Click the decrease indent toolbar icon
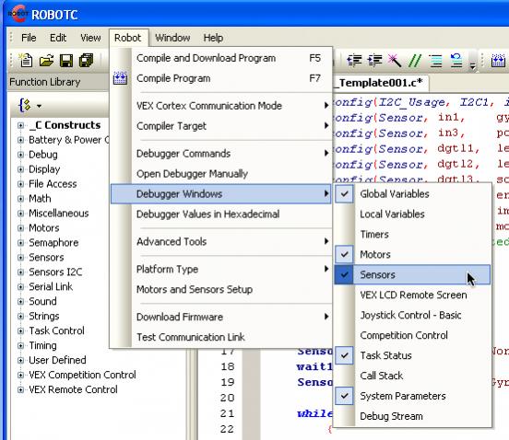Screen dimensions: 509x440 354,60
